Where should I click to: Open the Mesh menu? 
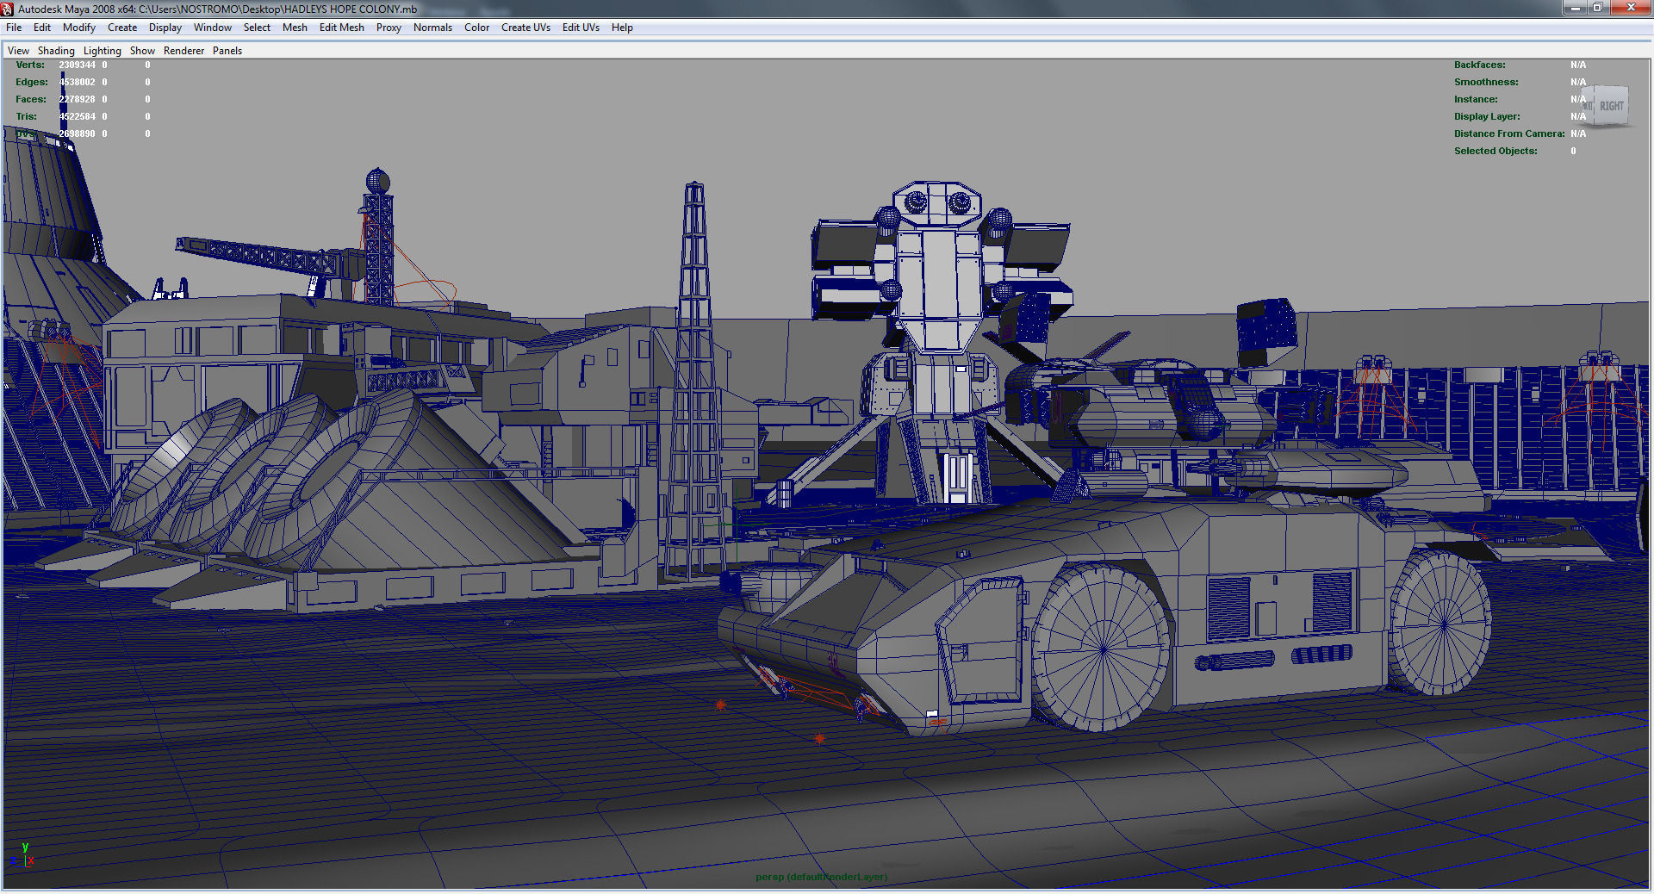coord(295,28)
